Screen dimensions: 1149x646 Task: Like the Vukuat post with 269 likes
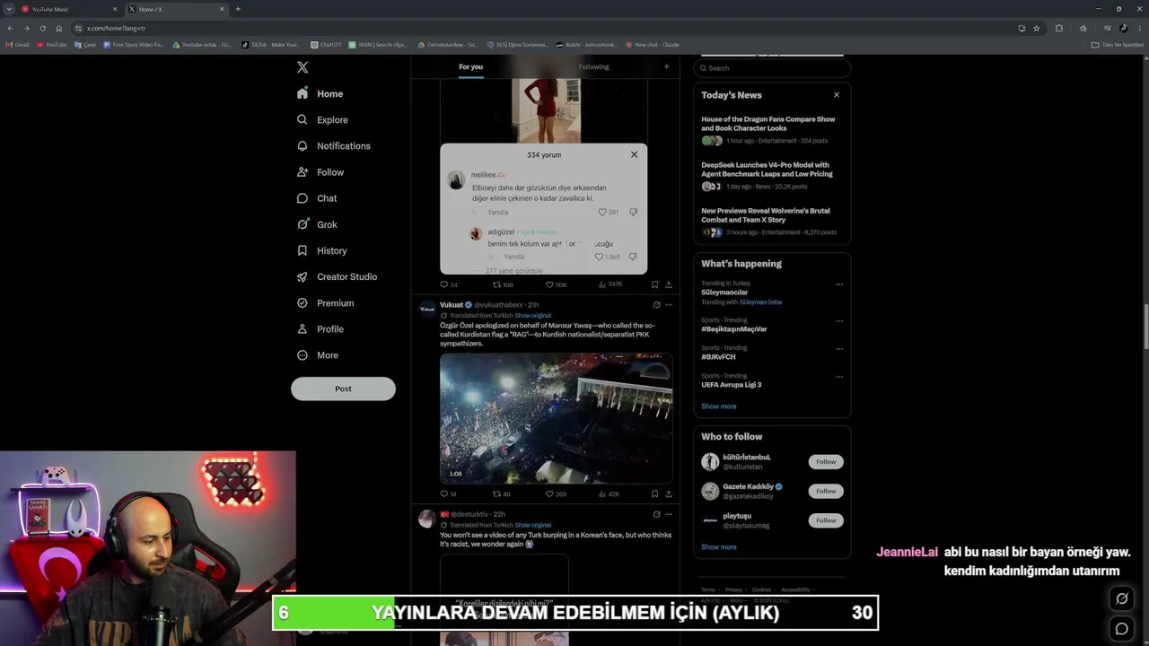556,493
